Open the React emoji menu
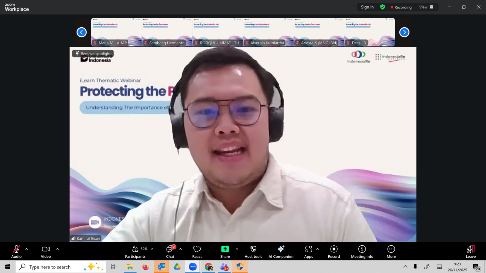The height and width of the screenshot is (273, 486). [x=197, y=252]
